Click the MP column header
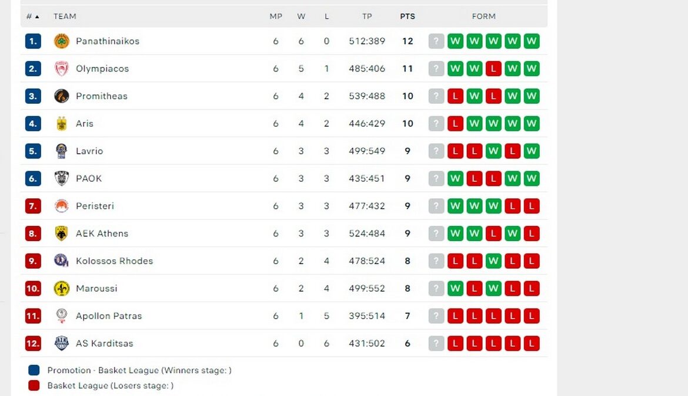Viewport: 688px width, 396px height. (x=276, y=16)
